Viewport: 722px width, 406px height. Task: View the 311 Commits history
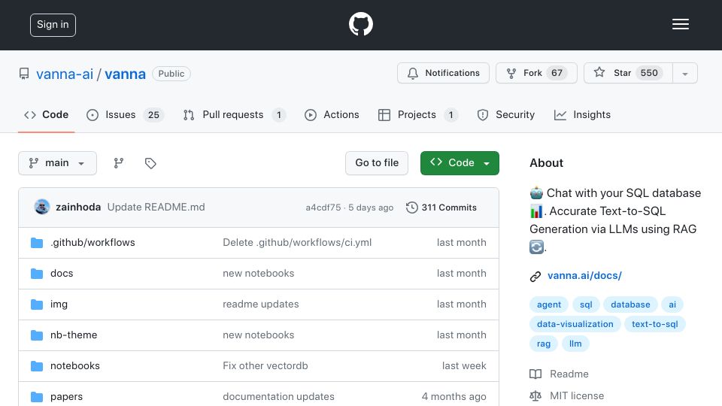click(x=441, y=208)
